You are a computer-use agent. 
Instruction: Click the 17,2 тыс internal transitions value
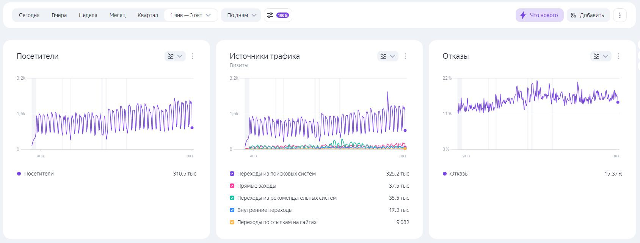(x=399, y=210)
